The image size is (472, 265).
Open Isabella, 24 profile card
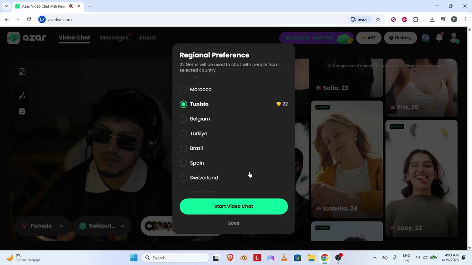(x=347, y=159)
